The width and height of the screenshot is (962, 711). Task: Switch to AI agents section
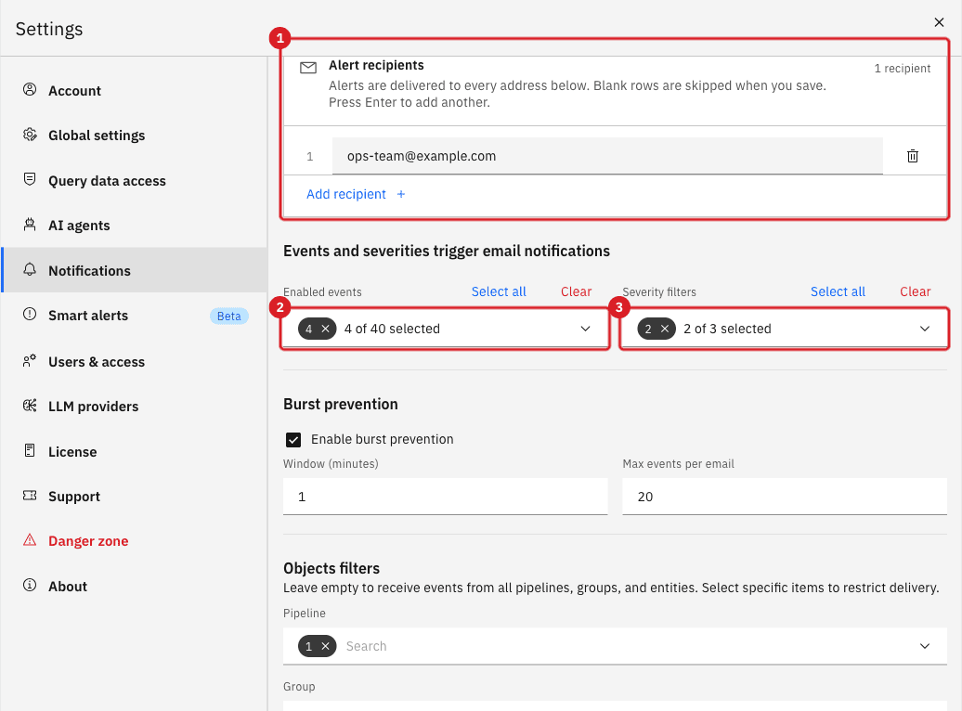tap(134, 226)
